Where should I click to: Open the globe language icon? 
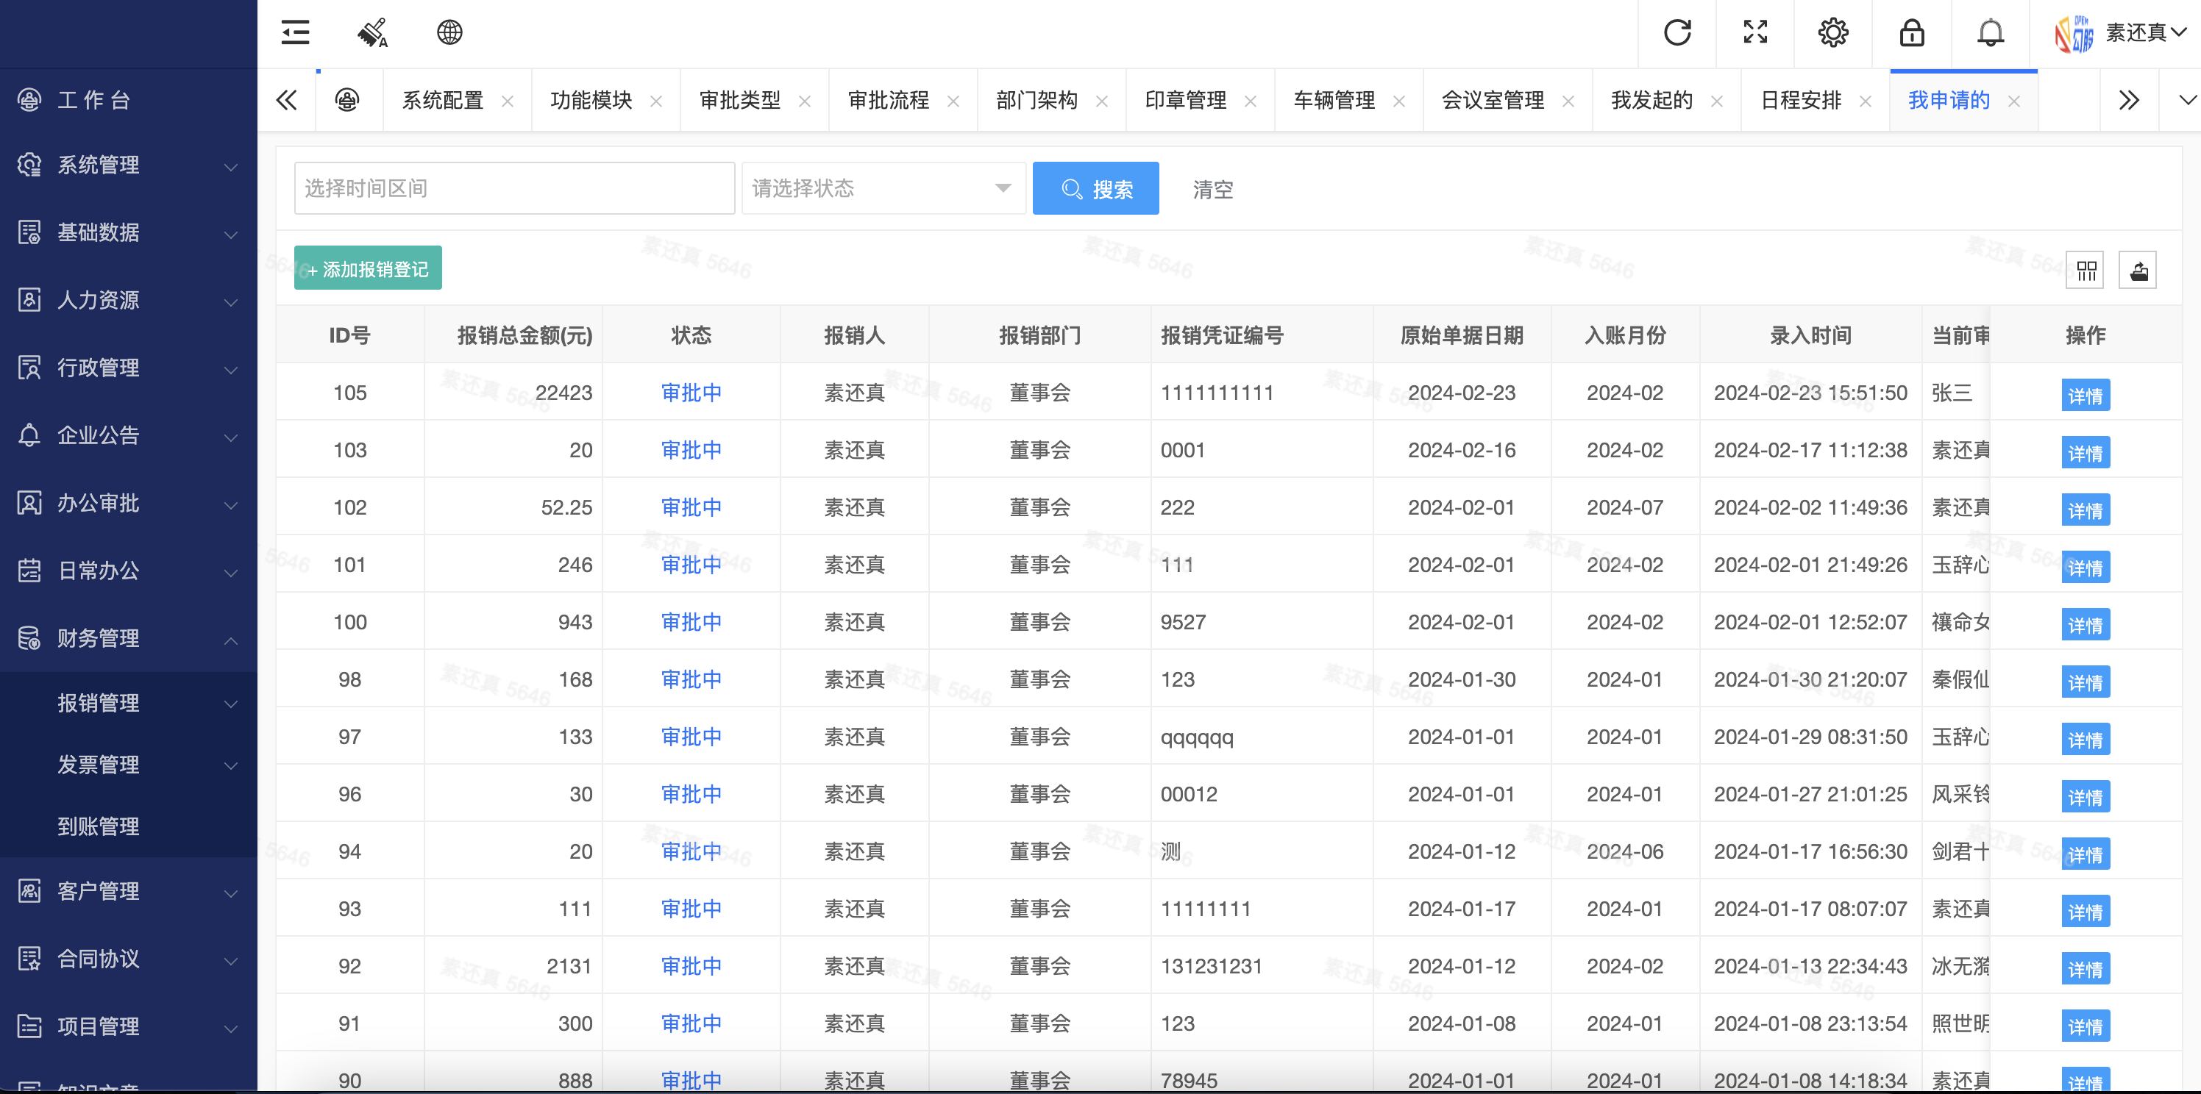449,32
